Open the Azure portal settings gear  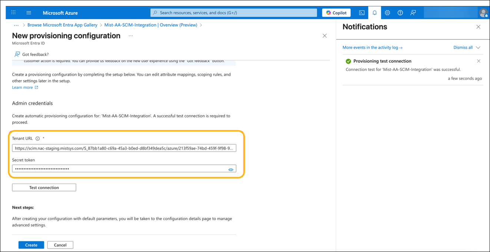[387, 12]
